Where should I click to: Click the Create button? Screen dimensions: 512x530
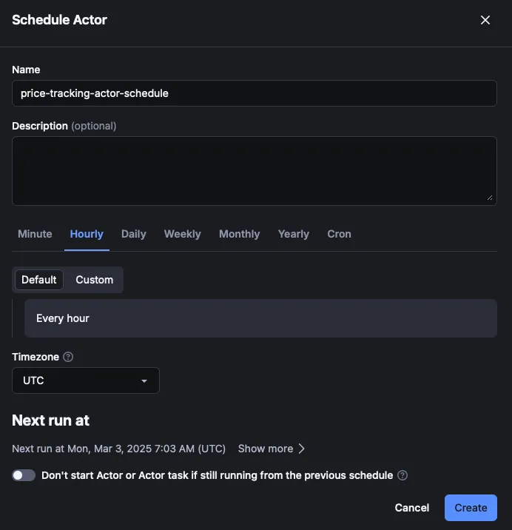click(x=471, y=508)
